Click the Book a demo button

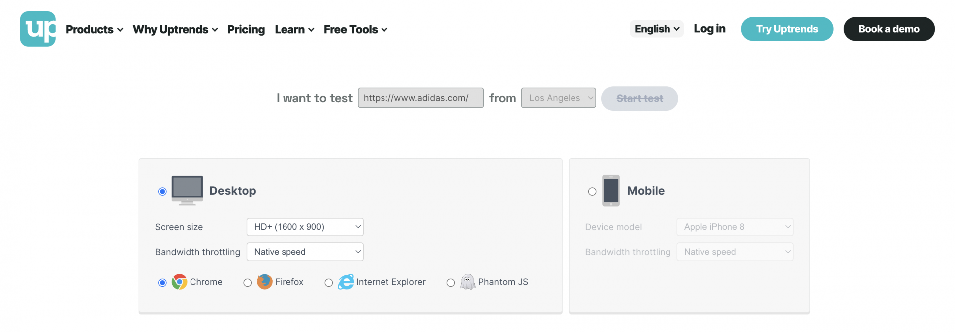point(888,29)
